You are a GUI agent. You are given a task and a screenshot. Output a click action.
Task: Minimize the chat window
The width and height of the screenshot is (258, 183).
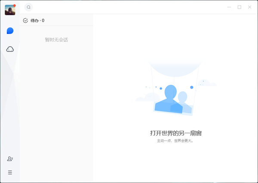pyautogui.click(x=229, y=7)
